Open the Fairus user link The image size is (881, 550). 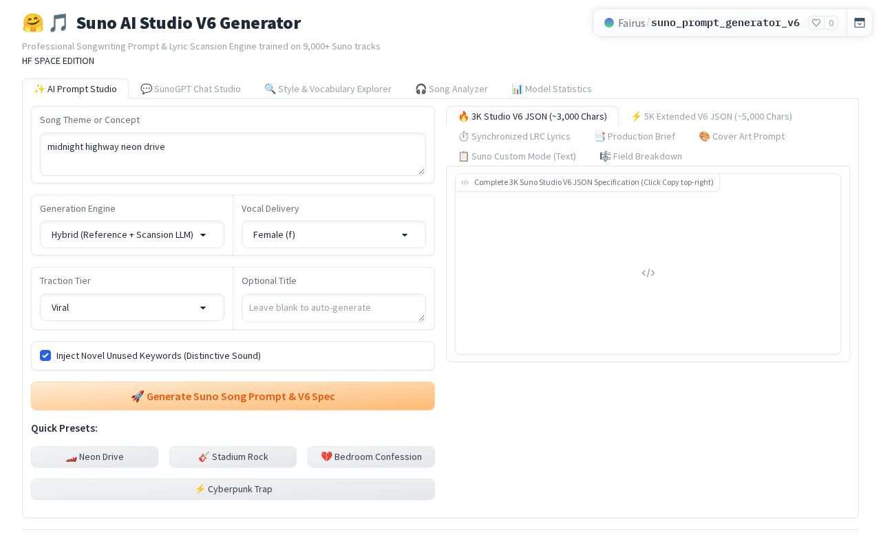click(x=631, y=23)
